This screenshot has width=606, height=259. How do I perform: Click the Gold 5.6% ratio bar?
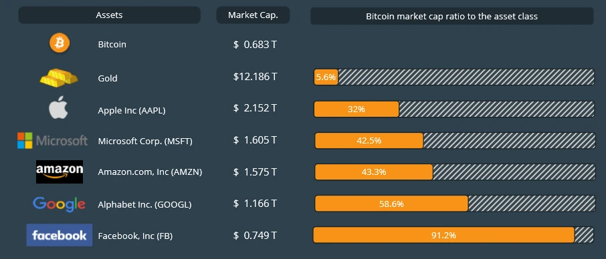pos(453,77)
